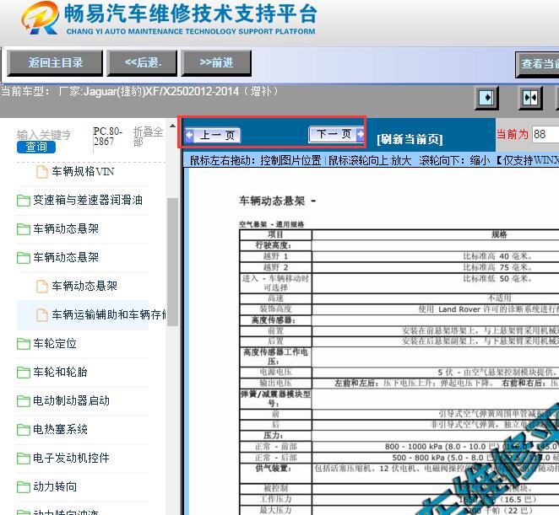
Task: Expand the 变速箱与差速器润滑油 folder
Action: coord(88,200)
